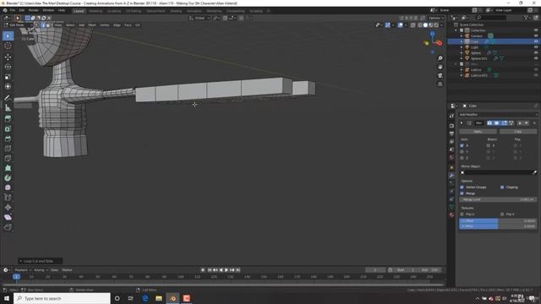Open the File menu
This screenshot has width=541, height=304.
tap(13, 10)
